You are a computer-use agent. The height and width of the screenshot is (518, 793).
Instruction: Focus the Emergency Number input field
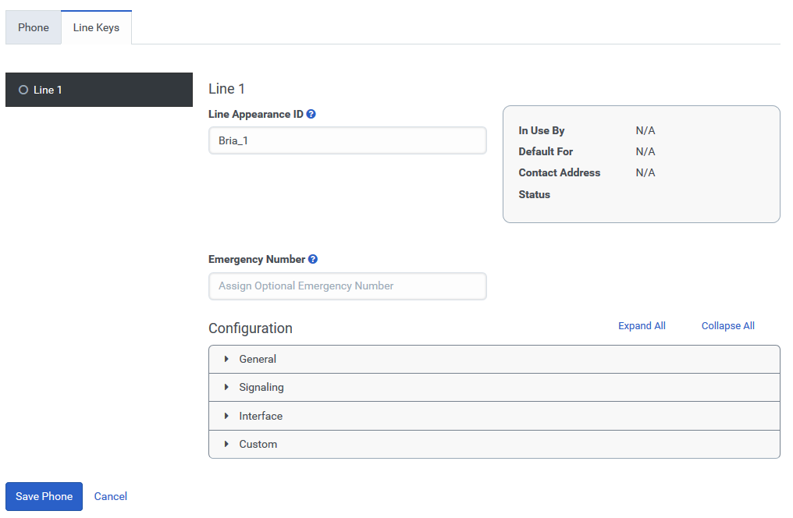pos(347,286)
